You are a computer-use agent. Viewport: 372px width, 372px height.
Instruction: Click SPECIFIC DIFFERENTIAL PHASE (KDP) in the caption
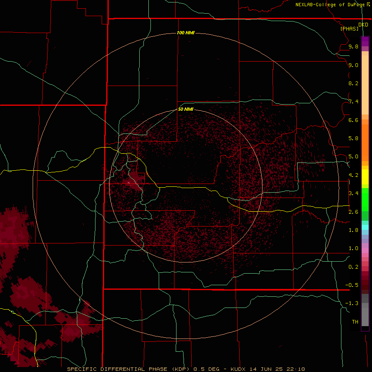tap(128, 369)
